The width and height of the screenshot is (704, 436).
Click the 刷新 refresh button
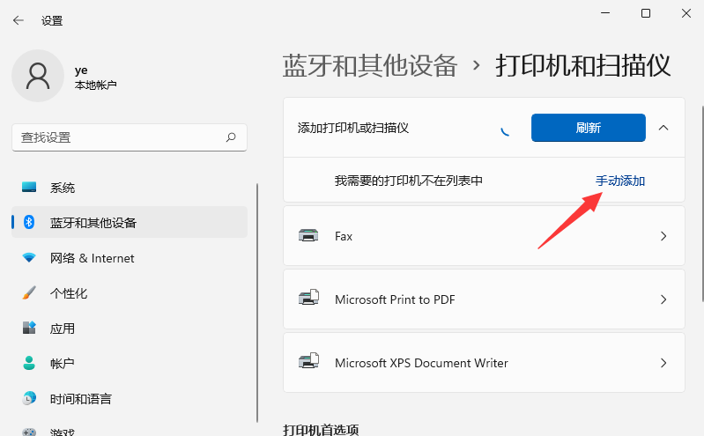click(x=589, y=128)
